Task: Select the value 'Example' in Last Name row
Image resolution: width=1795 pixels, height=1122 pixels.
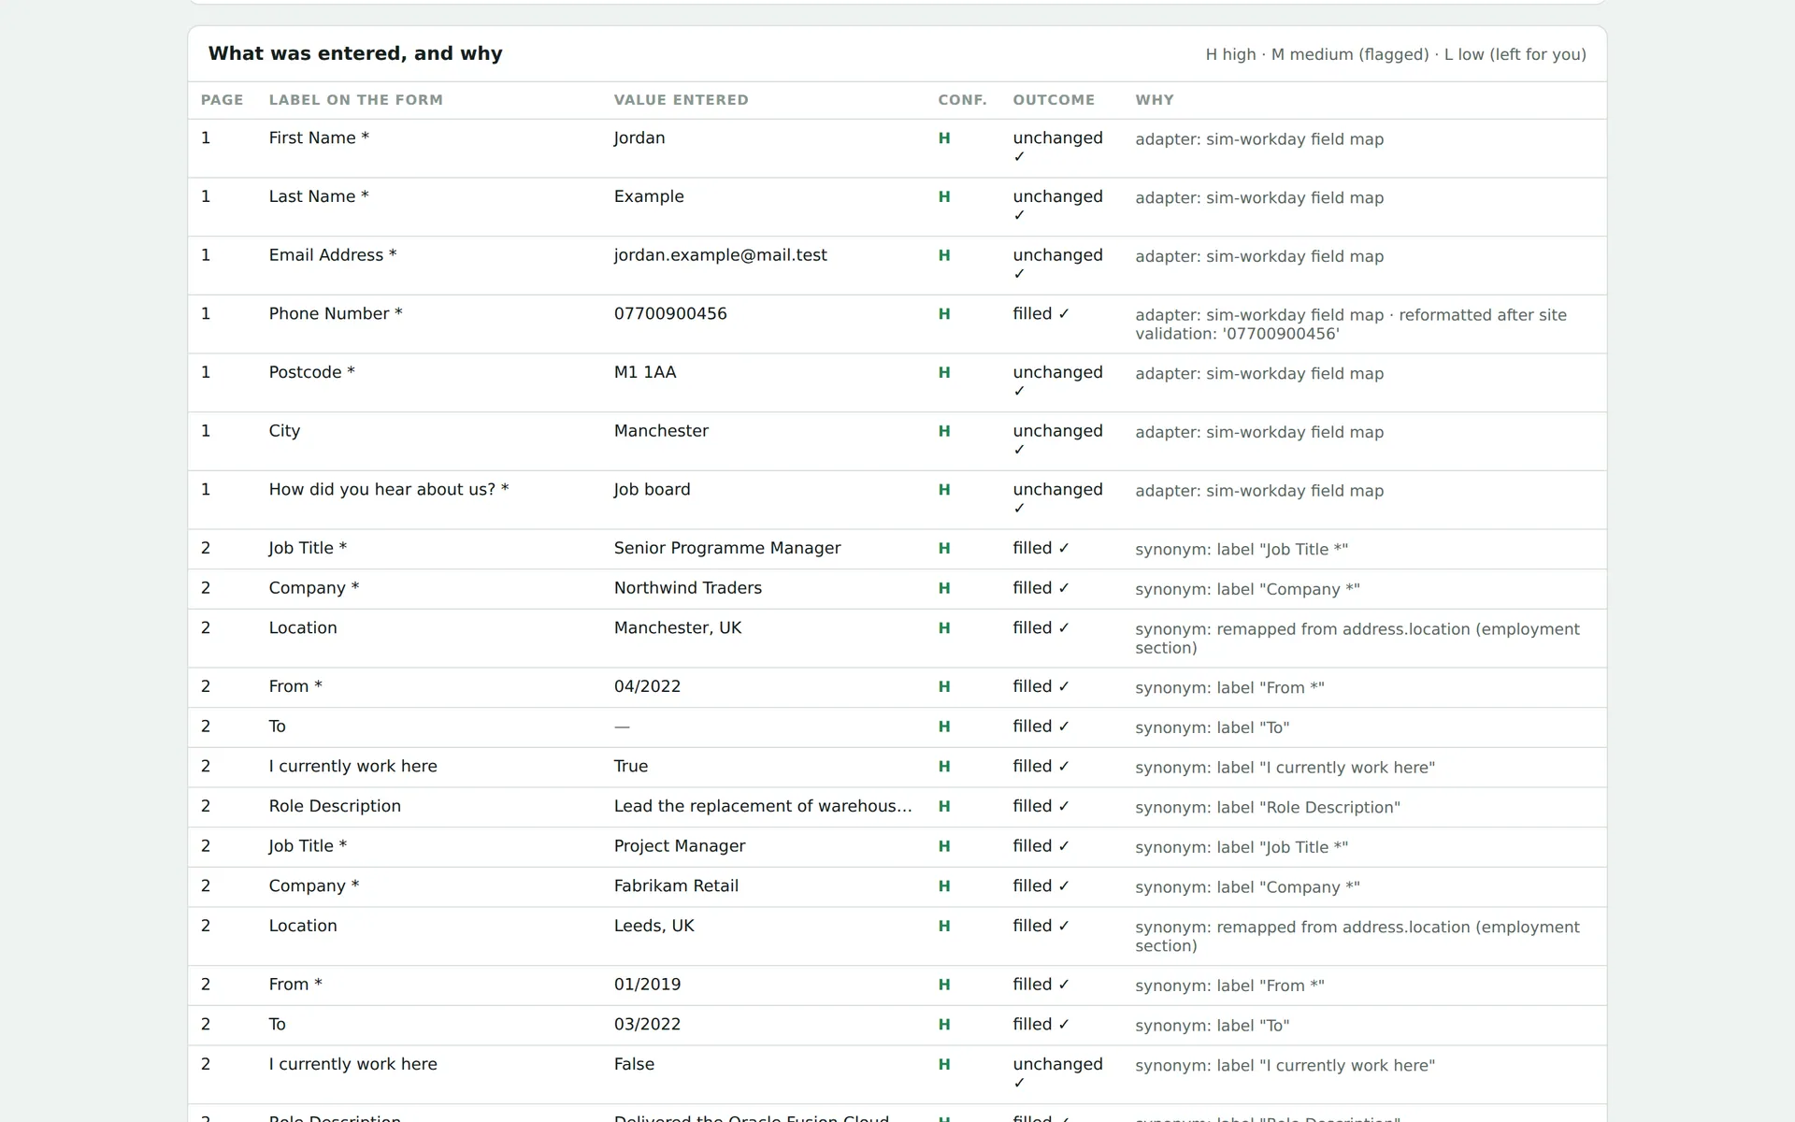Action: pyautogui.click(x=649, y=196)
